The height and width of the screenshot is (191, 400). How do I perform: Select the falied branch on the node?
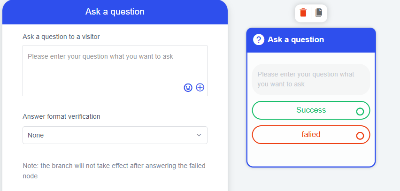[x=311, y=135]
